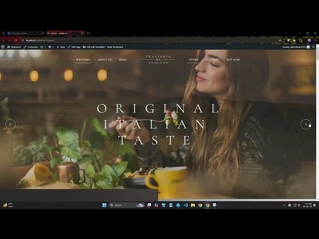This screenshot has width=319, height=239.
Task: Open the taskbar clock and date
Action: (307, 205)
